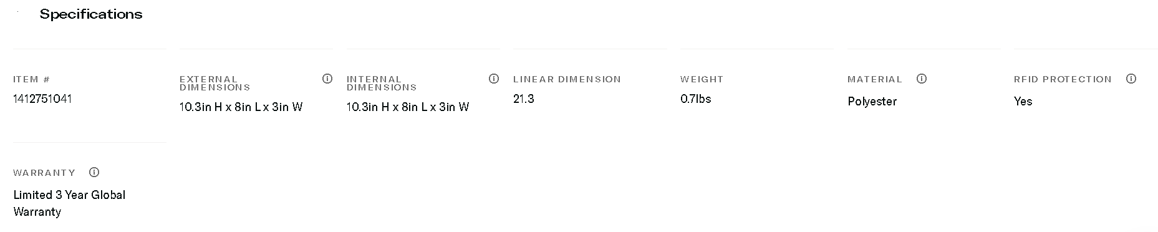
Task: Click the dimensions value under External Dimensions
Action: 241,107
